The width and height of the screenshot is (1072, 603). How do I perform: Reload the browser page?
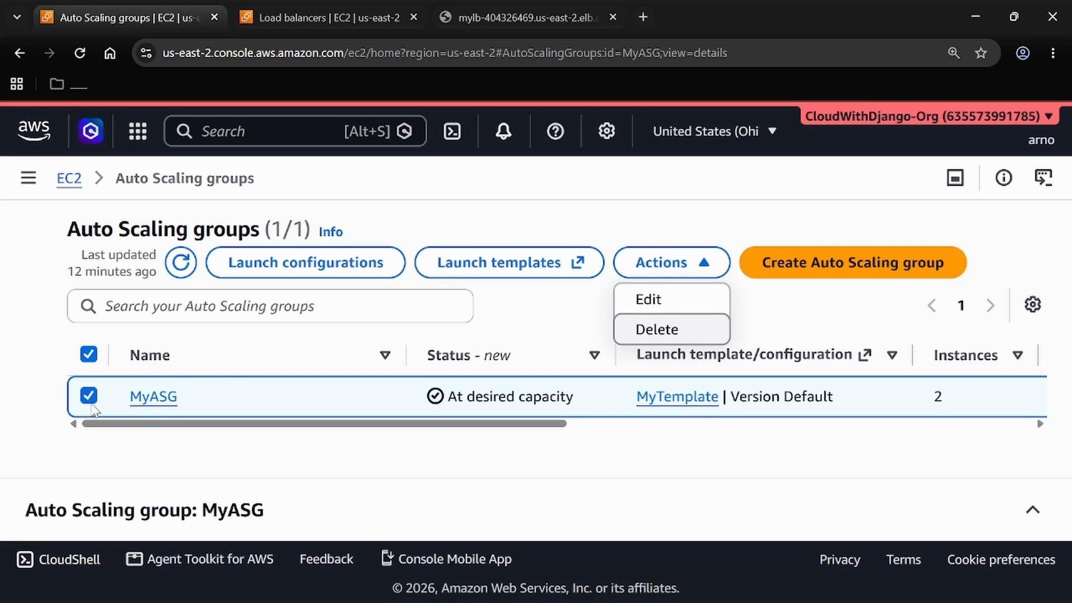(x=80, y=53)
